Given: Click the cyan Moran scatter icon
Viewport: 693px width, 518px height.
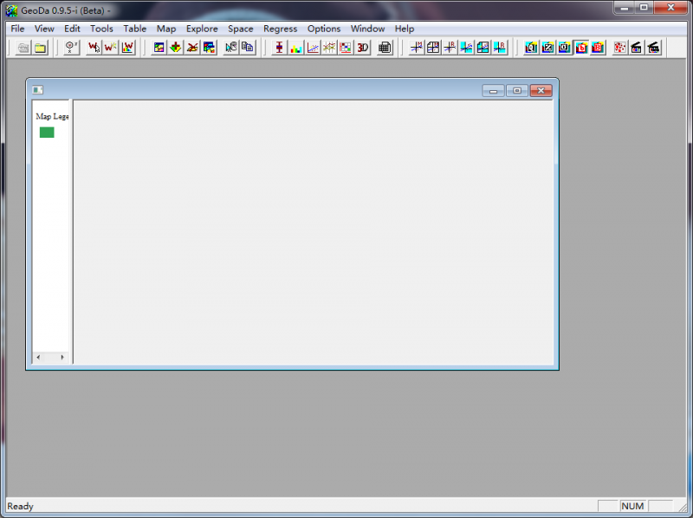Looking at the screenshot, I should [x=466, y=48].
